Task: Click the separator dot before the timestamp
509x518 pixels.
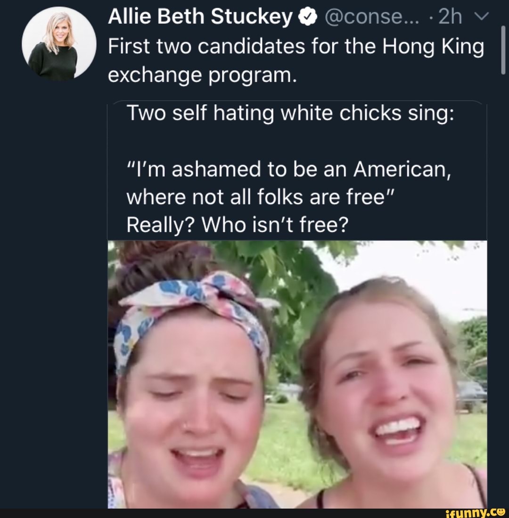Action: coord(430,17)
